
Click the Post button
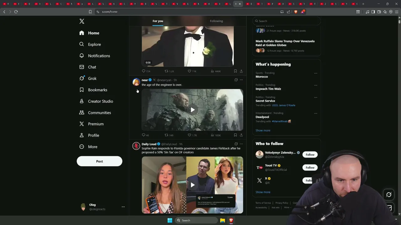99,161
